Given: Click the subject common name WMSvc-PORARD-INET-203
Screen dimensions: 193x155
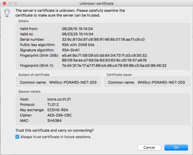Looking at the screenshot, I should tap(73, 82).
